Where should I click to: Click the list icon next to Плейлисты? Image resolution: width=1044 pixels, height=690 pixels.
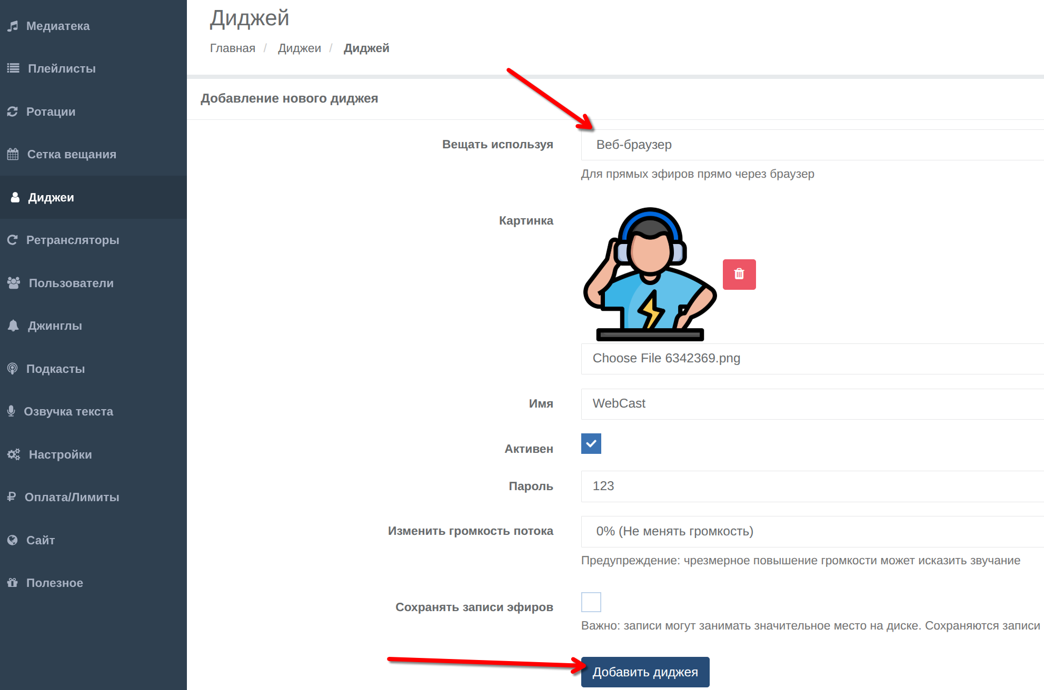click(x=13, y=68)
